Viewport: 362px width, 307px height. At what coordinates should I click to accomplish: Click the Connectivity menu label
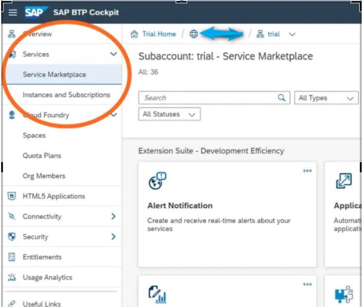pyautogui.click(x=42, y=217)
